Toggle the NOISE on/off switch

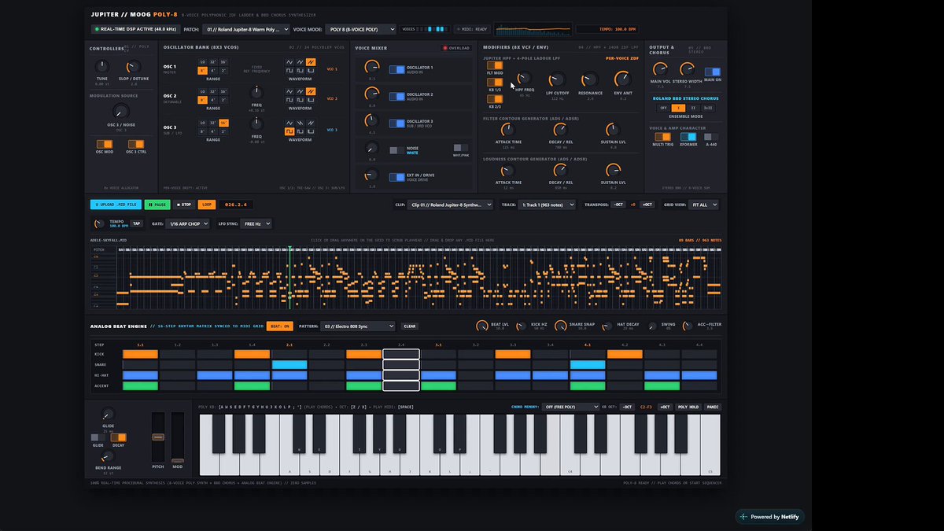coord(397,149)
